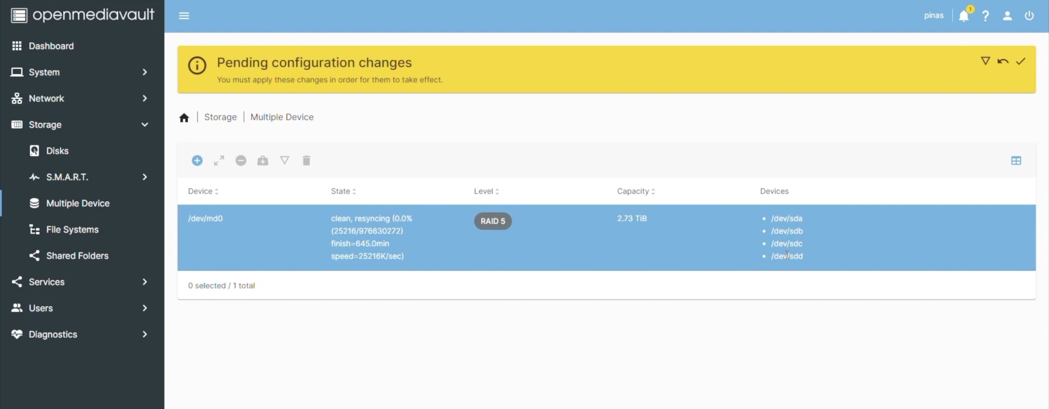
Task: Toggle the sidebar with hamburger menu
Action: [184, 16]
